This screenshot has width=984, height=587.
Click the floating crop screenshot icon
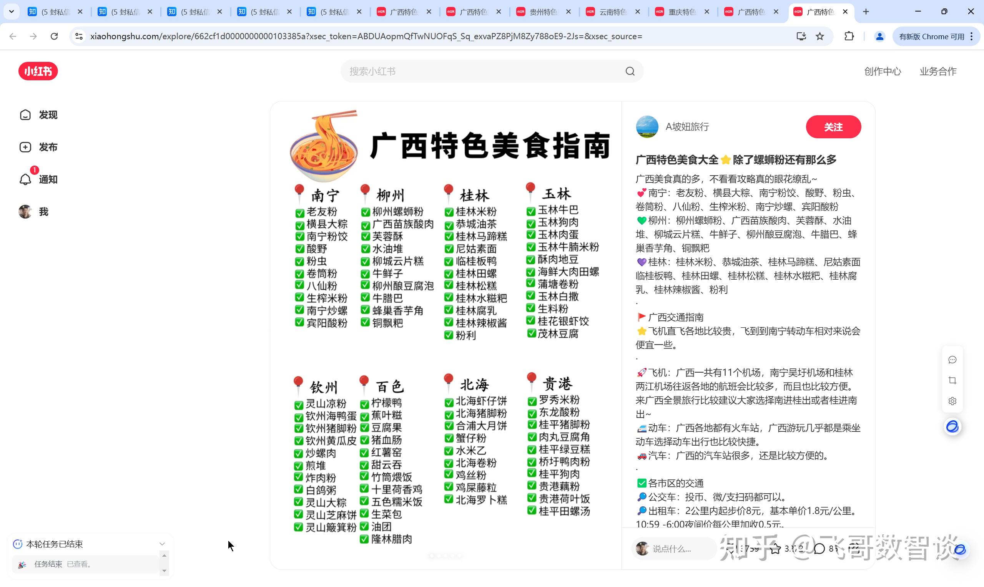pos(952,381)
